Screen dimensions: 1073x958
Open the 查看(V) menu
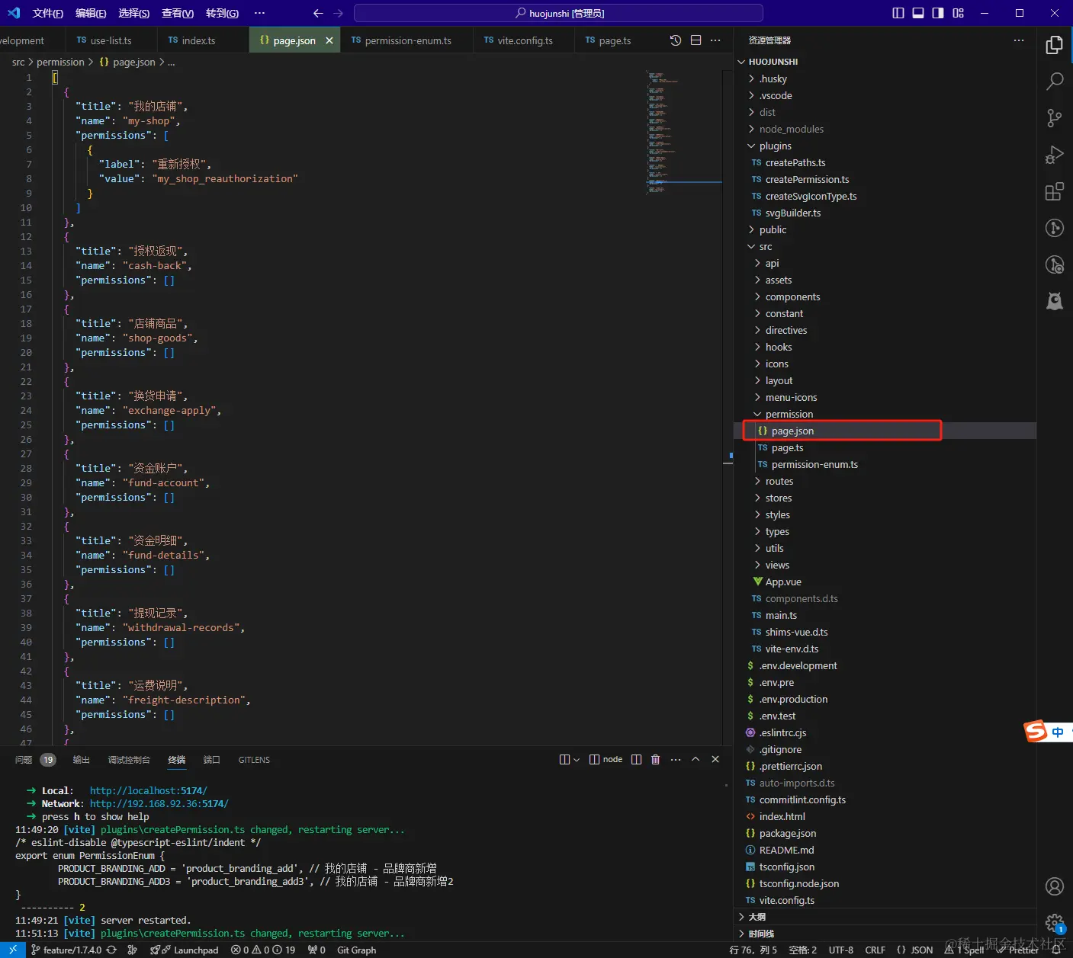point(178,13)
